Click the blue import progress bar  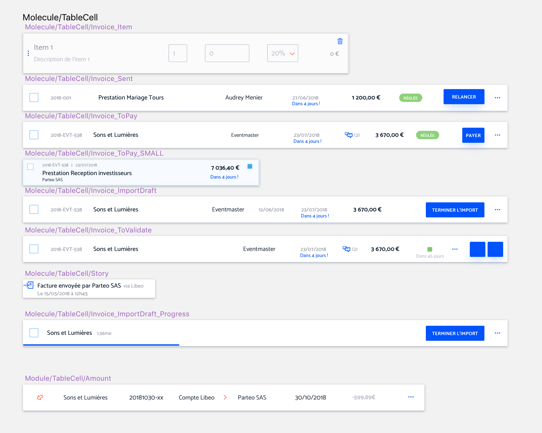tap(101, 345)
